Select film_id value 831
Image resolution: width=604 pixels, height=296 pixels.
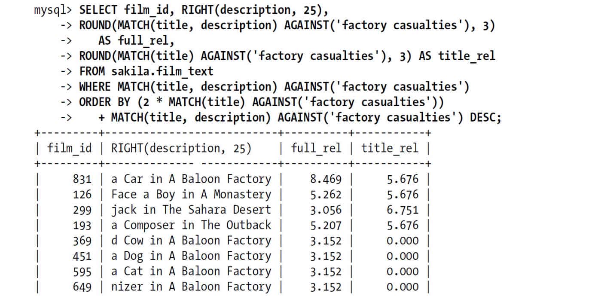tap(82, 179)
